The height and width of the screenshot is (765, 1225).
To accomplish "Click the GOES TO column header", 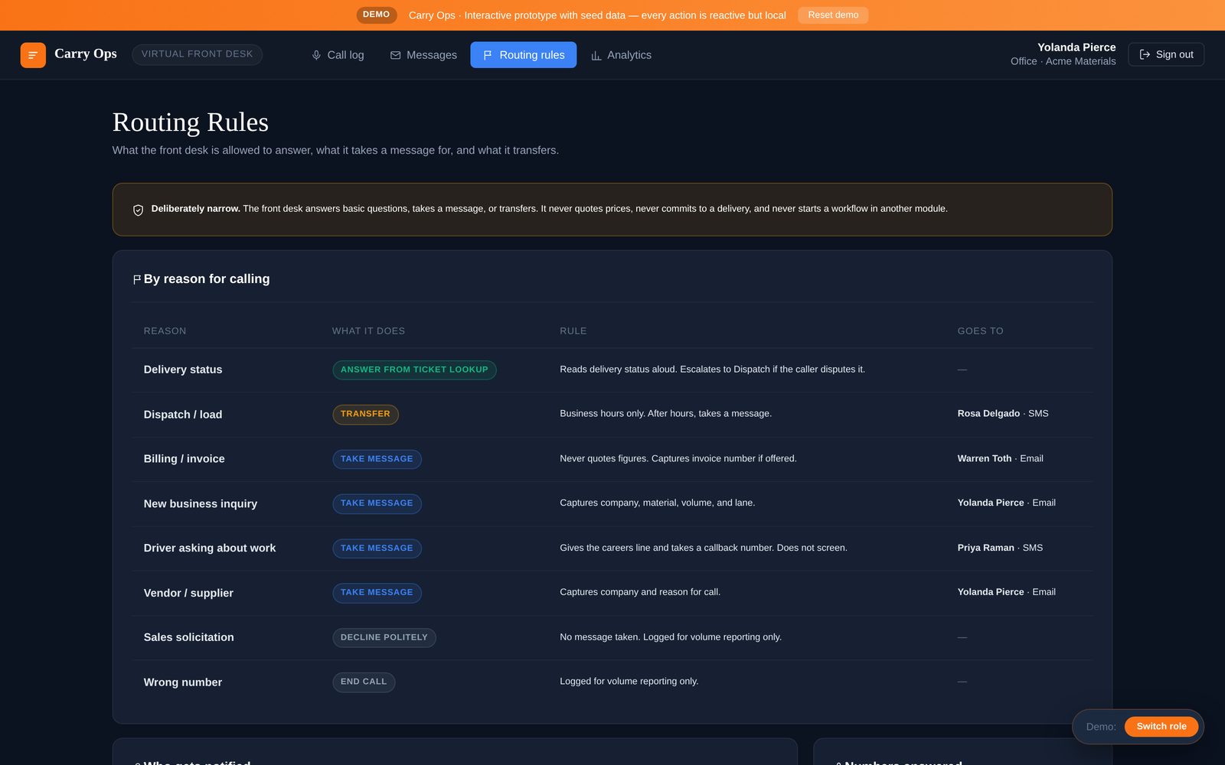I will (980, 331).
